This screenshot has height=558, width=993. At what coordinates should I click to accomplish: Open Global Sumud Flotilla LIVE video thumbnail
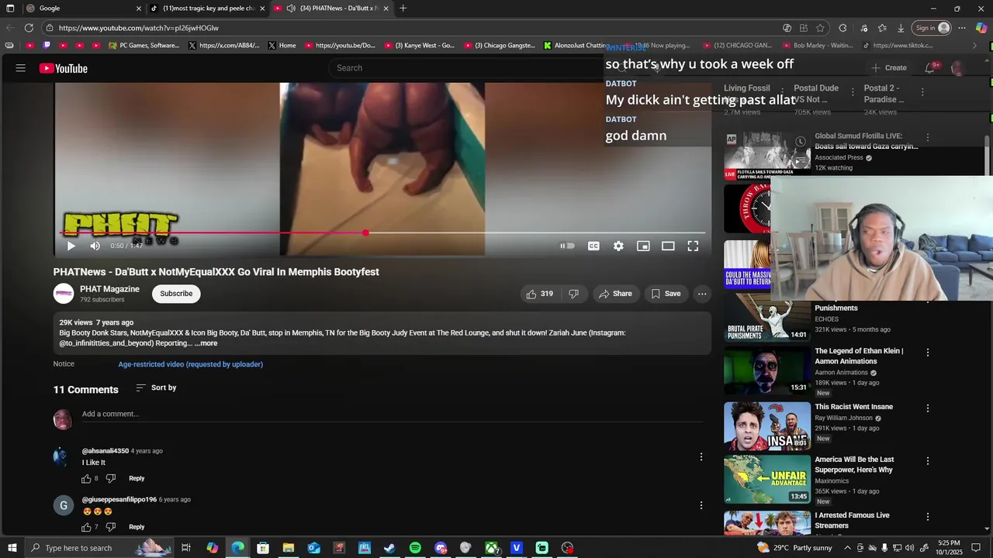[x=767, y=155]
